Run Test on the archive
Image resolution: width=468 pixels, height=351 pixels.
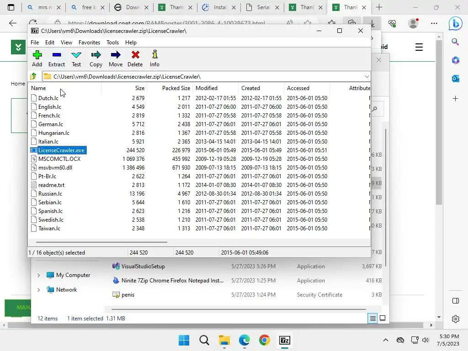click(x=76, y=58)
